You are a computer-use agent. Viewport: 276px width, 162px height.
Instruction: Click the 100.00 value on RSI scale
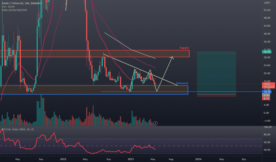pyautogui.click(x=267, y=127)
